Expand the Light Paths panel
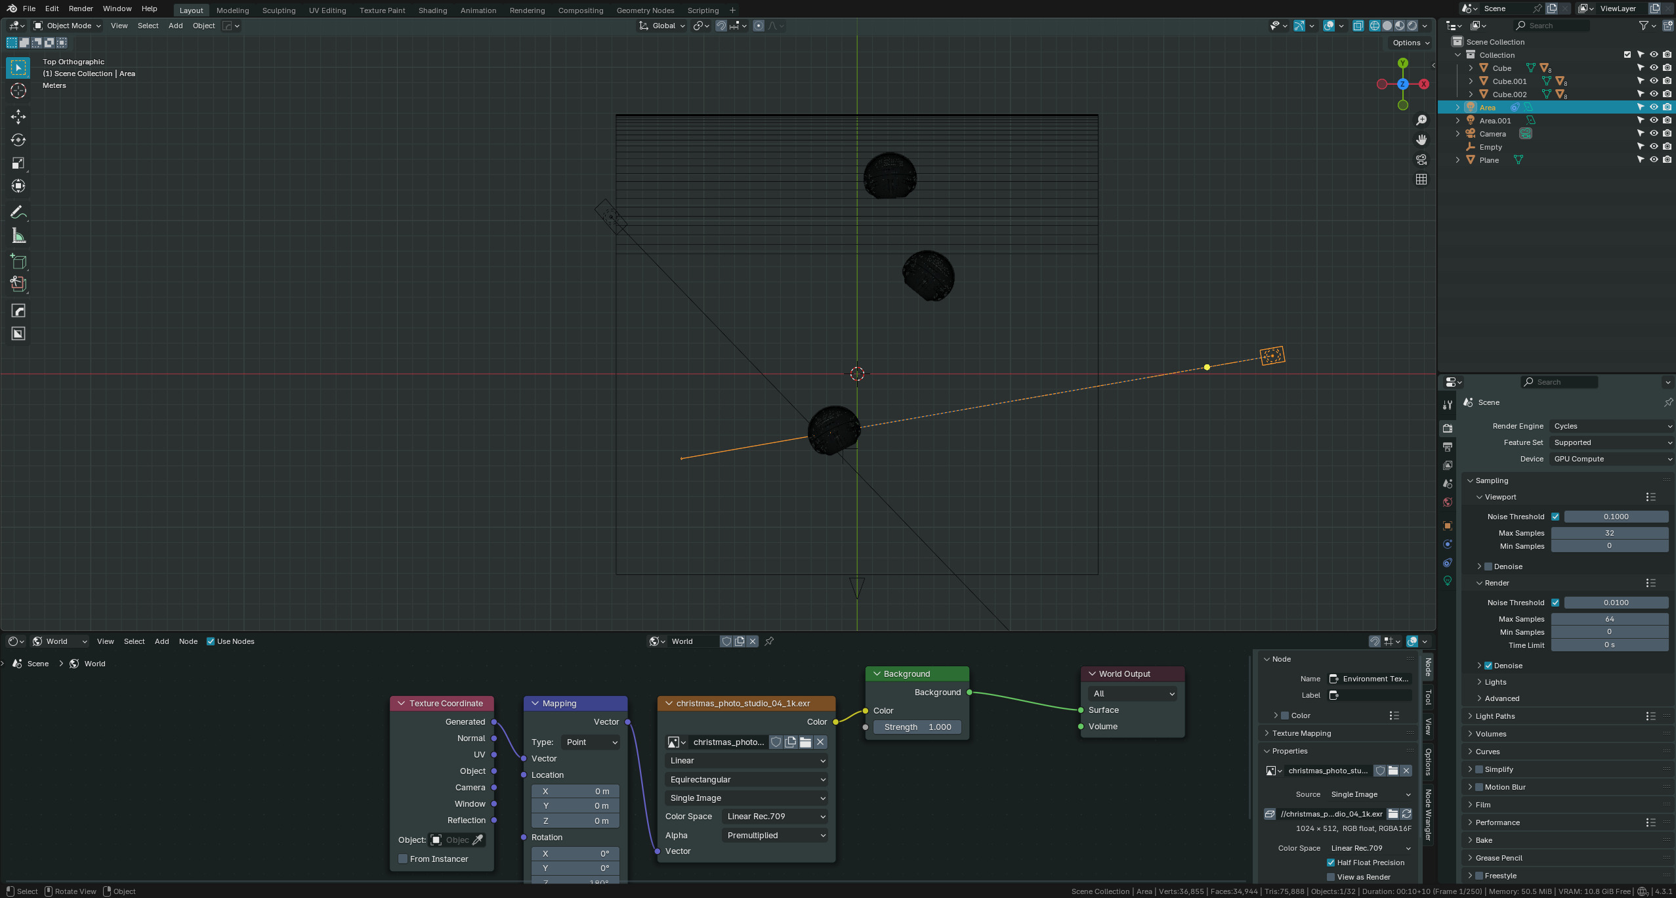Viewport: 1676px width, 898px height. (1496, 716)
